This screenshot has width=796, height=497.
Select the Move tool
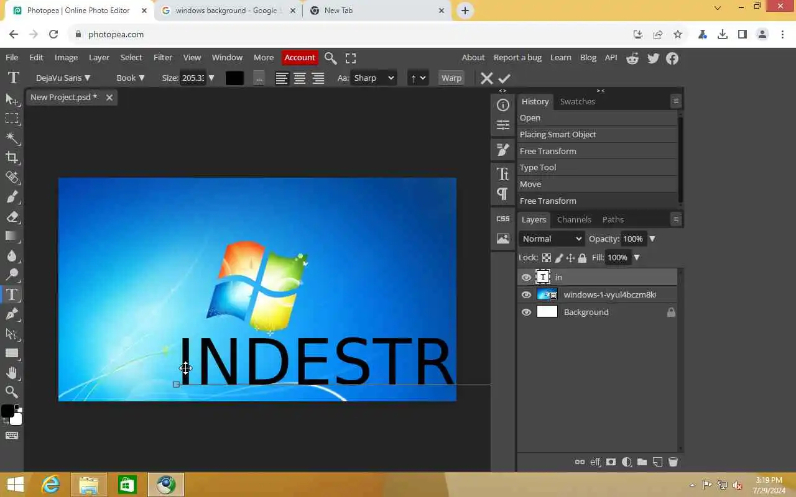click(12, 99)
